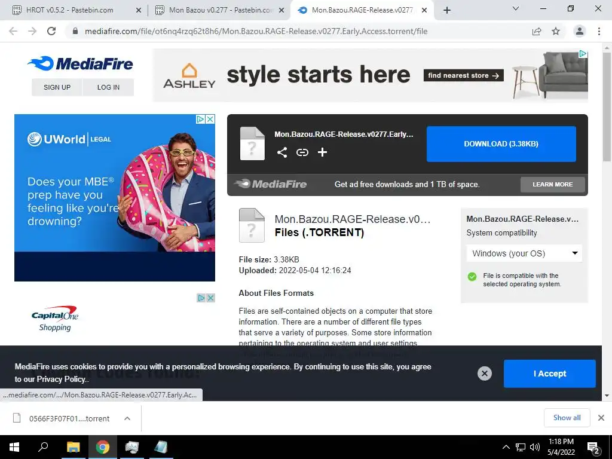Click AdChoices icon on Ashley banner ad
612x459 pixels.
click(583, 54)
